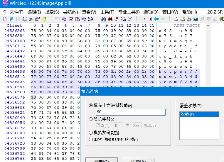Click byte 52 at start of row 04536400
Screen dimensions: 224x162
33,41
